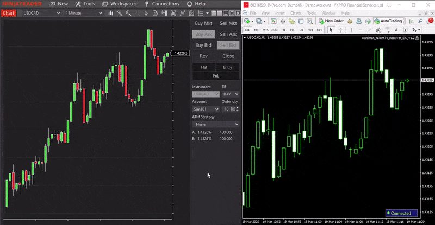Open the TIF 'DAY' dropdown
The width and height of the screenshot is (435, 225).
tap(230, 94)
